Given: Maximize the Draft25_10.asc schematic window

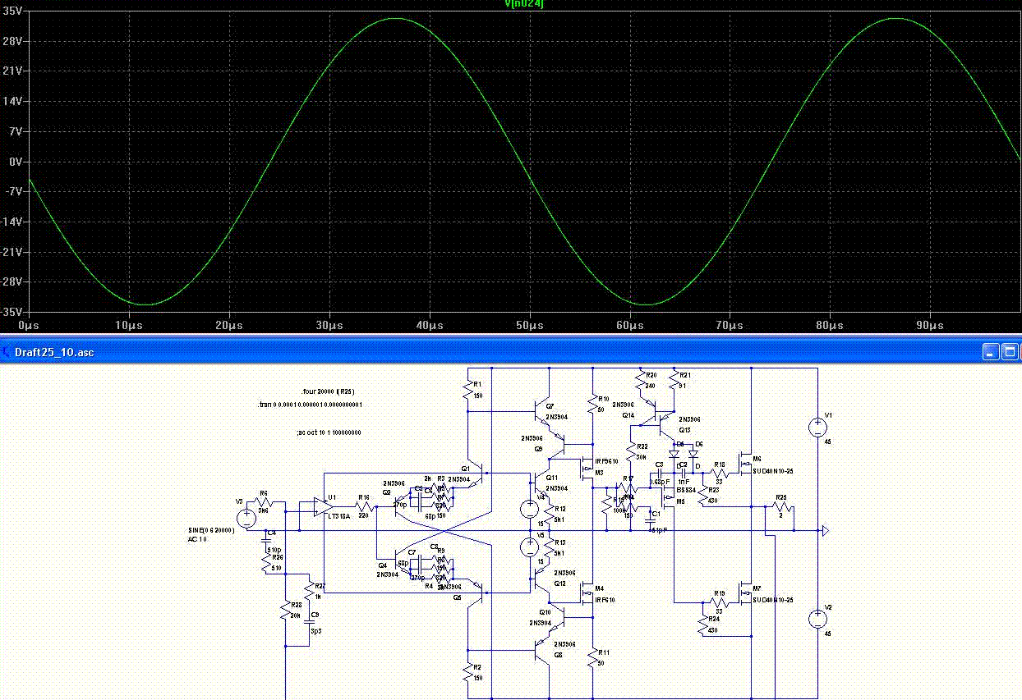Looking at the screenshot, I should 1010,352.
